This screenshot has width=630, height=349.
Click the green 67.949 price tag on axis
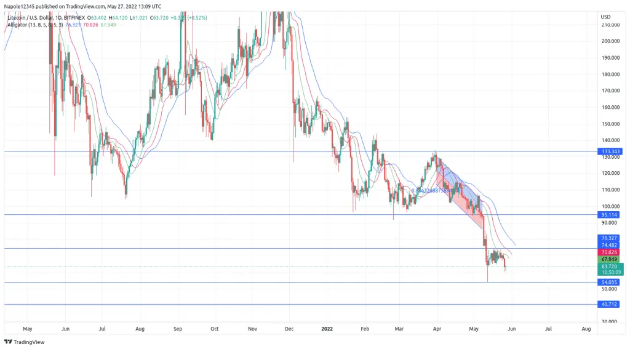609,259
